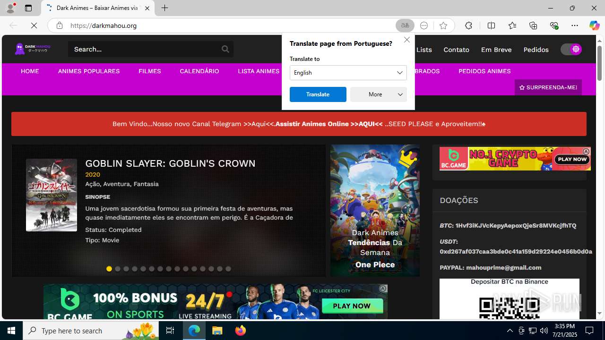
Task: Open File Explorer from taskbar
Action: coord(217,331)
